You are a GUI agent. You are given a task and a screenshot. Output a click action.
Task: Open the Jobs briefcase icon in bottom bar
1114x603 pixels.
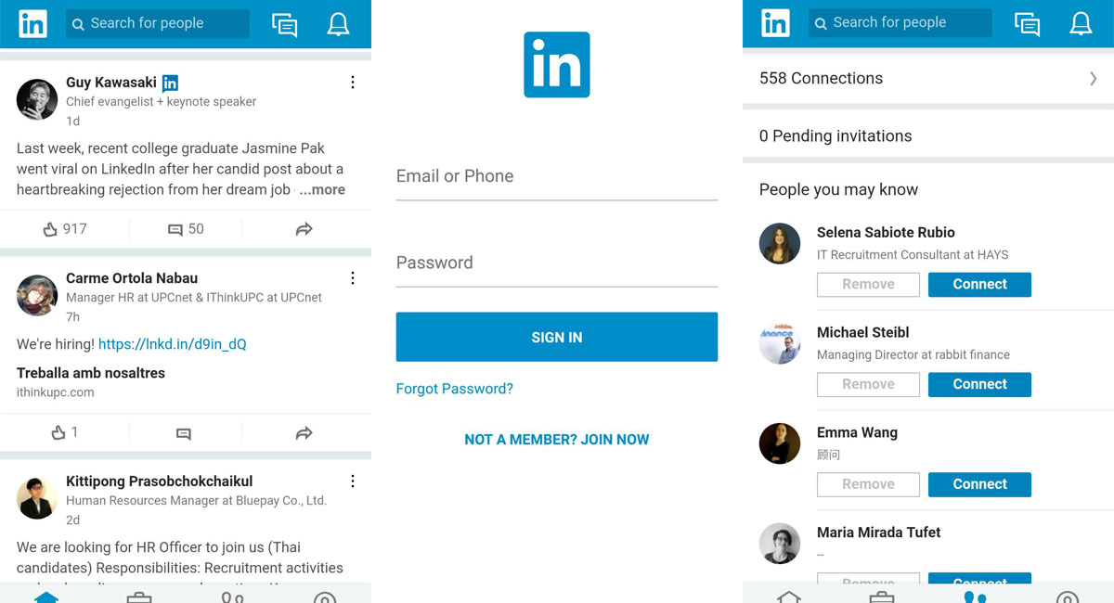(x=139, y=597)
